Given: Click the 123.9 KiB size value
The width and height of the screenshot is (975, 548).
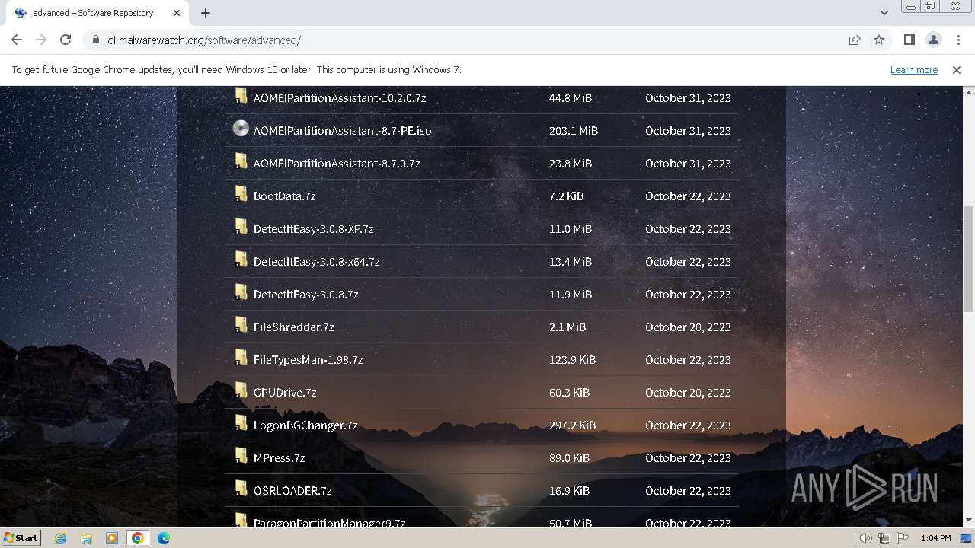Looking at the screenshot, I should point(573,360).
